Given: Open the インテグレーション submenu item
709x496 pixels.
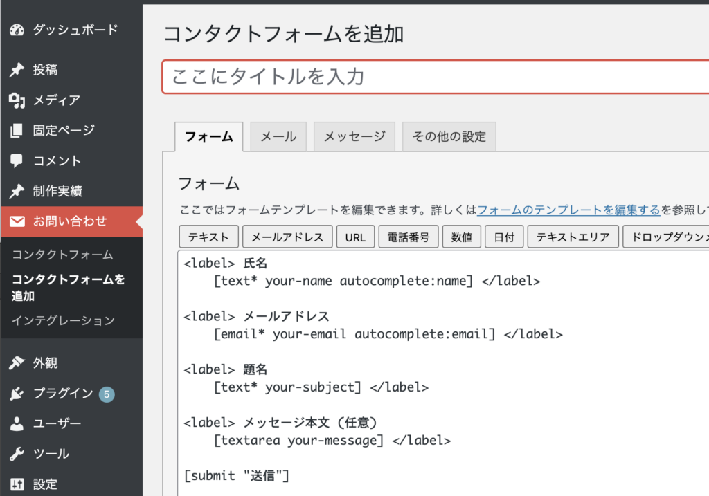Looking at the screenshot, I should 63,321.
